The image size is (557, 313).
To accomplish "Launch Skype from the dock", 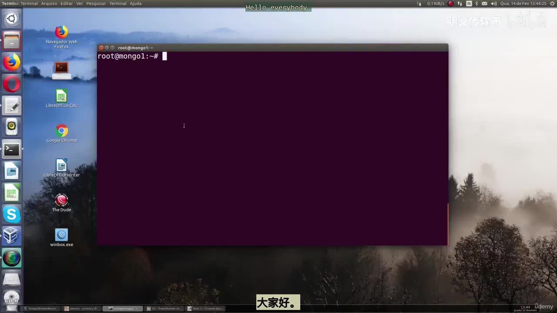I will (11, 214).
